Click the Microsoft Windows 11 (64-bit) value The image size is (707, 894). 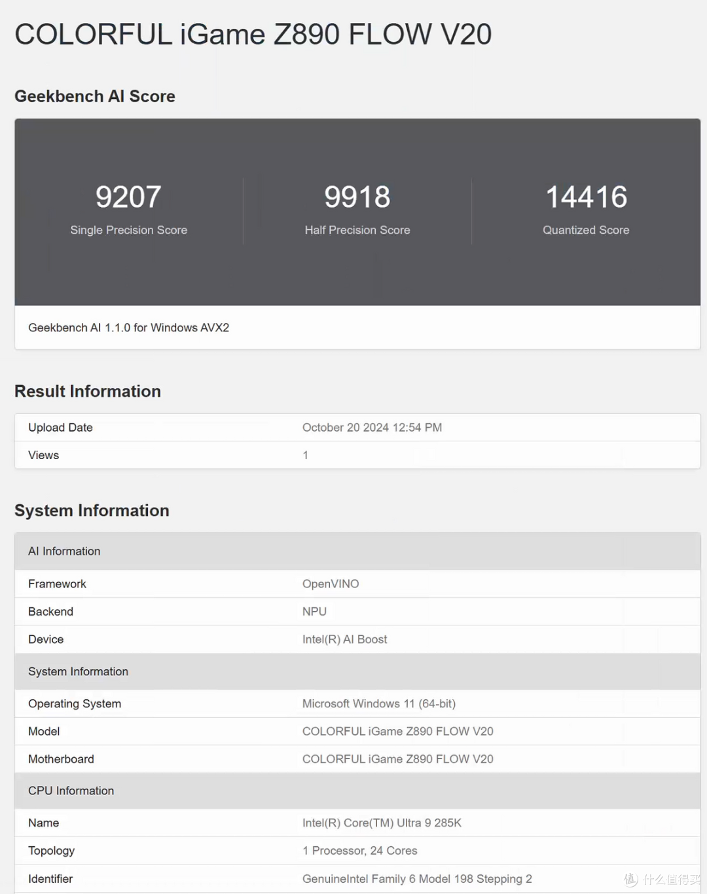[x=379, y=703]
